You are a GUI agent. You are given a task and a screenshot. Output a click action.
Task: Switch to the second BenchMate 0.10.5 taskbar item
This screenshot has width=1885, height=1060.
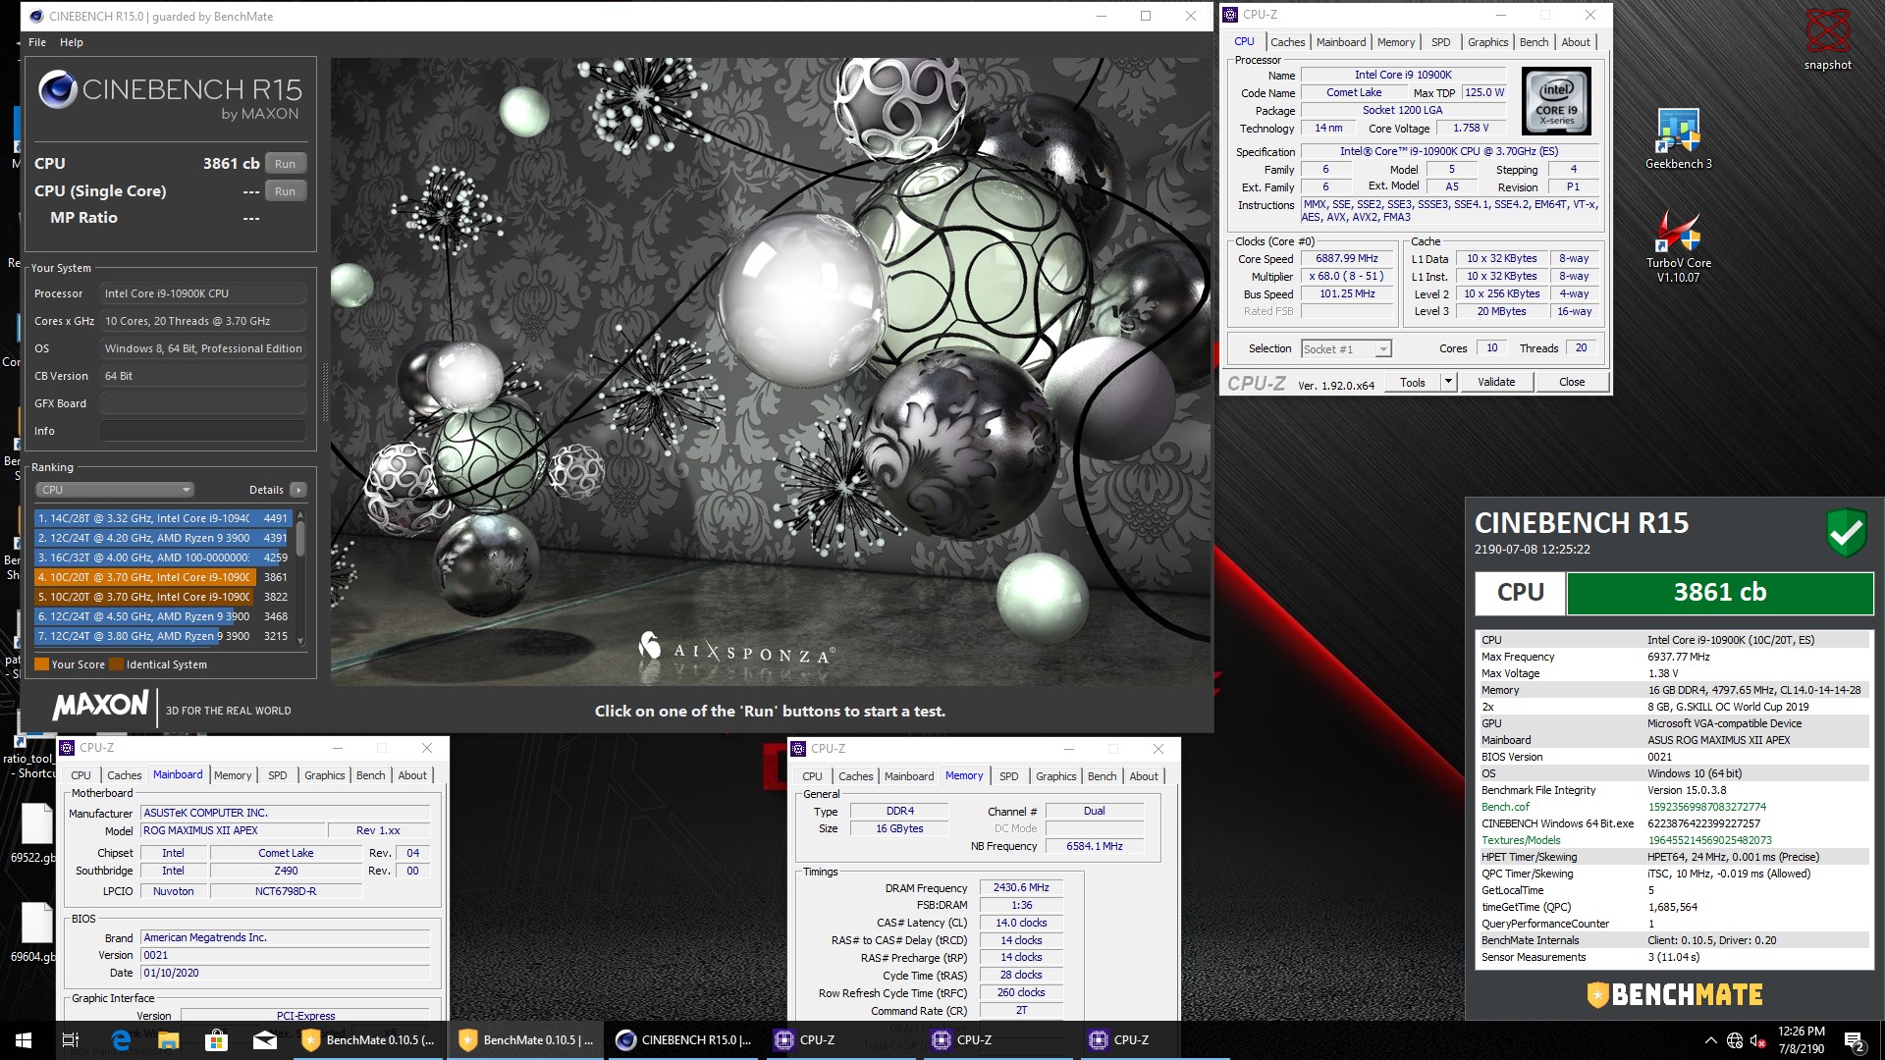click(x=526, y=1040)
